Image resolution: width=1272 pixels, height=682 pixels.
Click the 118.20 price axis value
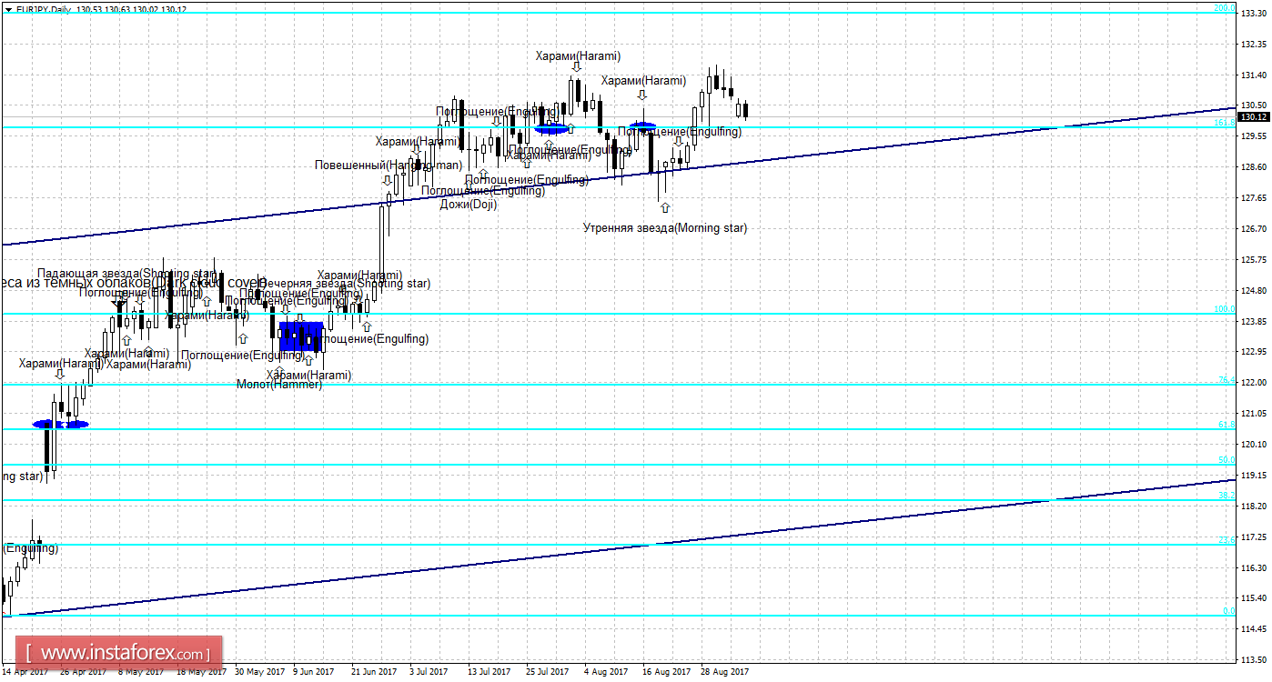[1254, 506]
